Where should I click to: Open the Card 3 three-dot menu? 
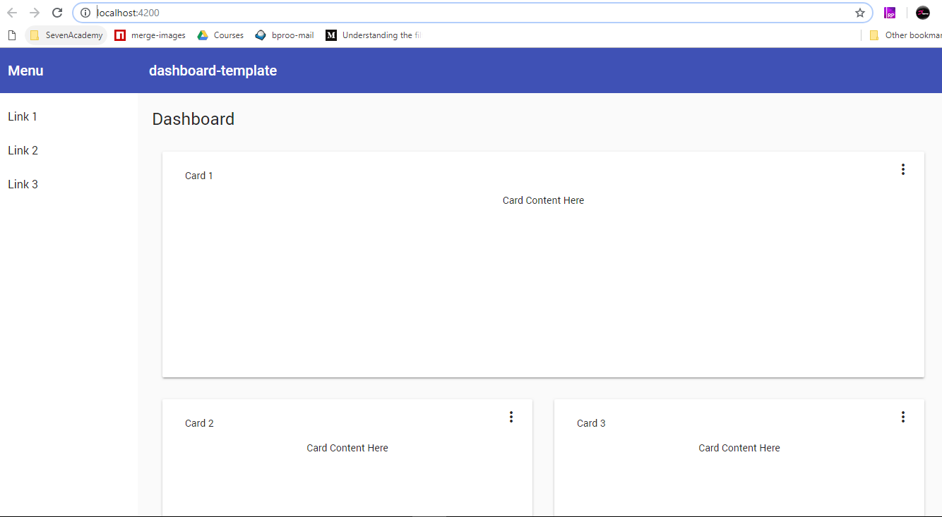(x=902, y=417)
